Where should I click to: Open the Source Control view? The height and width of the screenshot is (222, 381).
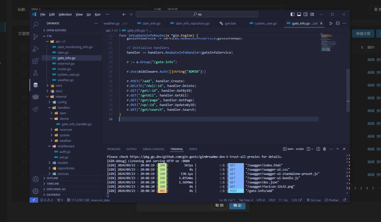click(x=36, y=37)
